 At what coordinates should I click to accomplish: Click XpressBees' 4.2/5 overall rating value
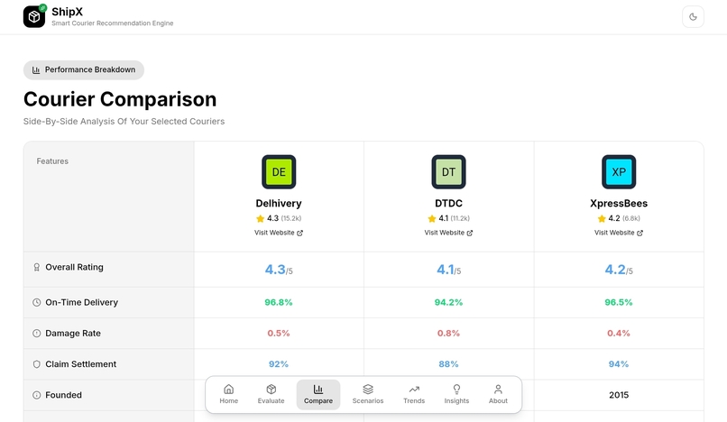tap(619, 270)
